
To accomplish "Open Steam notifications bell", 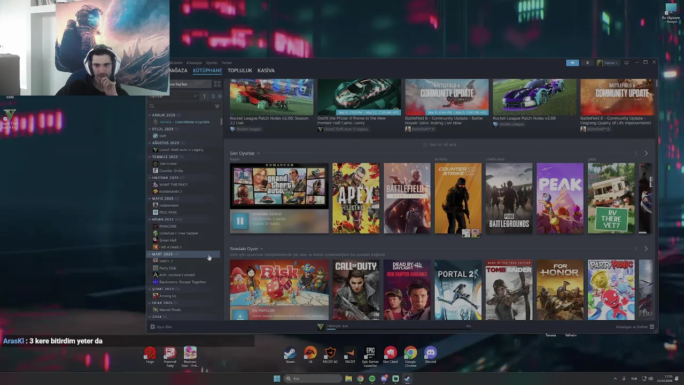I will point(587,63).
